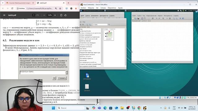198x111 pixels.
Task: Click Archivo site info chip in address bar
Action: point(21,8)
